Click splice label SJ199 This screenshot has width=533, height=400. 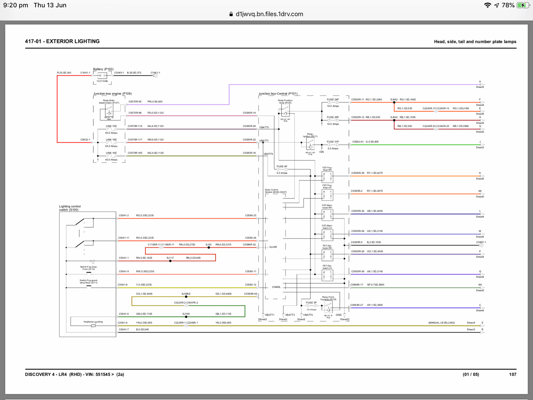tap(186, 314)
